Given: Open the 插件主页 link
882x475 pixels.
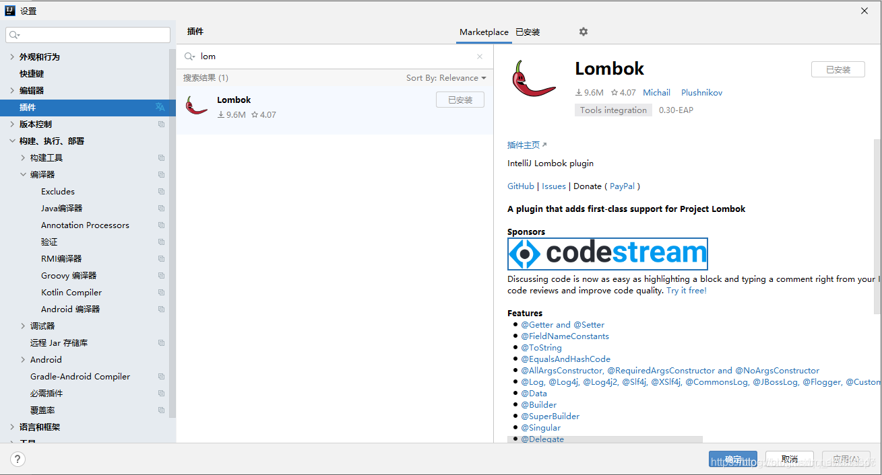Looking at the screenshot, I should [x=527, y=145].
